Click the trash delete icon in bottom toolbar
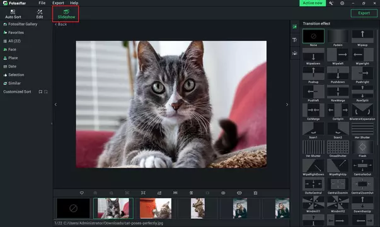The image size is (380, 227). (255, 193)
